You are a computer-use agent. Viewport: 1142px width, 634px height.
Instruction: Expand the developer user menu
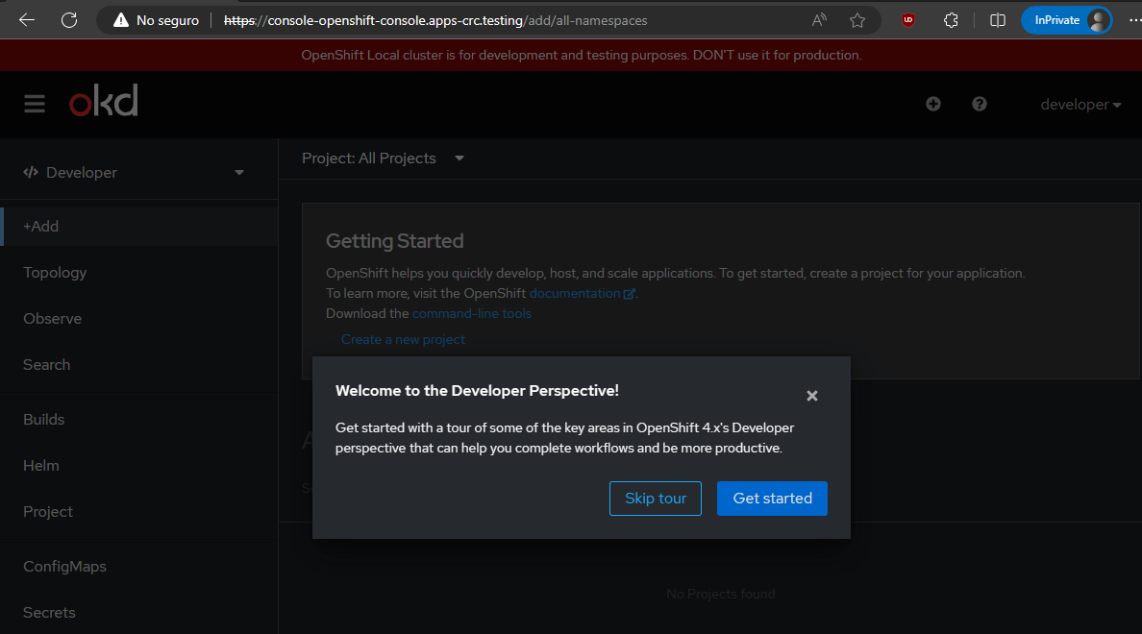(x=1080, y=105)
